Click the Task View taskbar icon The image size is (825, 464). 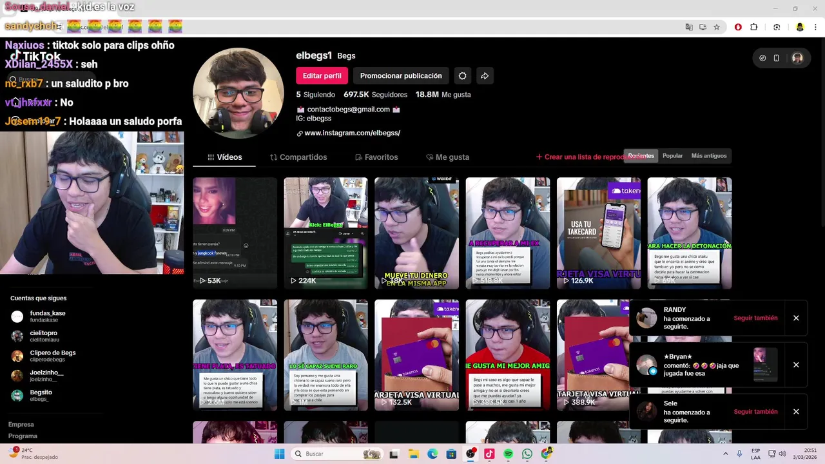(394, 454)
